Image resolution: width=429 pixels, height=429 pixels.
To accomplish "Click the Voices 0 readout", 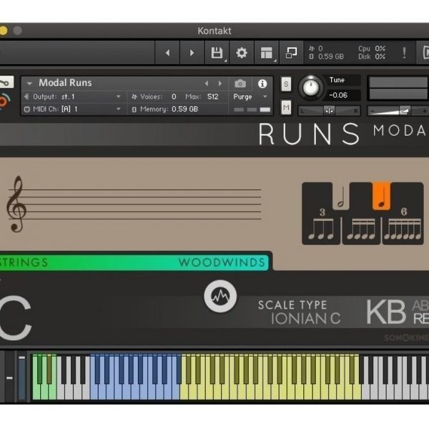I will pos(154,97).
